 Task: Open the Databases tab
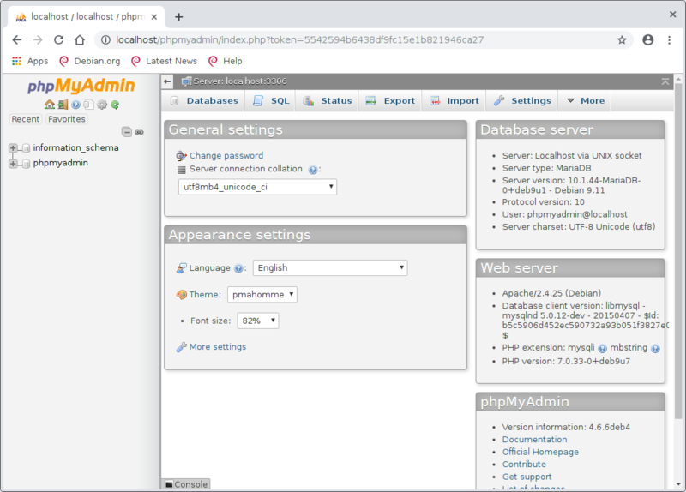coord(204,101)
